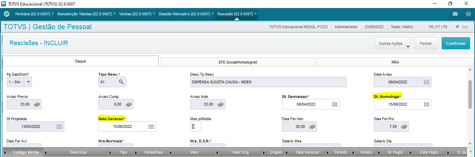This screenshot has width=475, height=157.
Task: Switch to the Manutenção Tabelas tab
Action: click(x=84, y=14)
